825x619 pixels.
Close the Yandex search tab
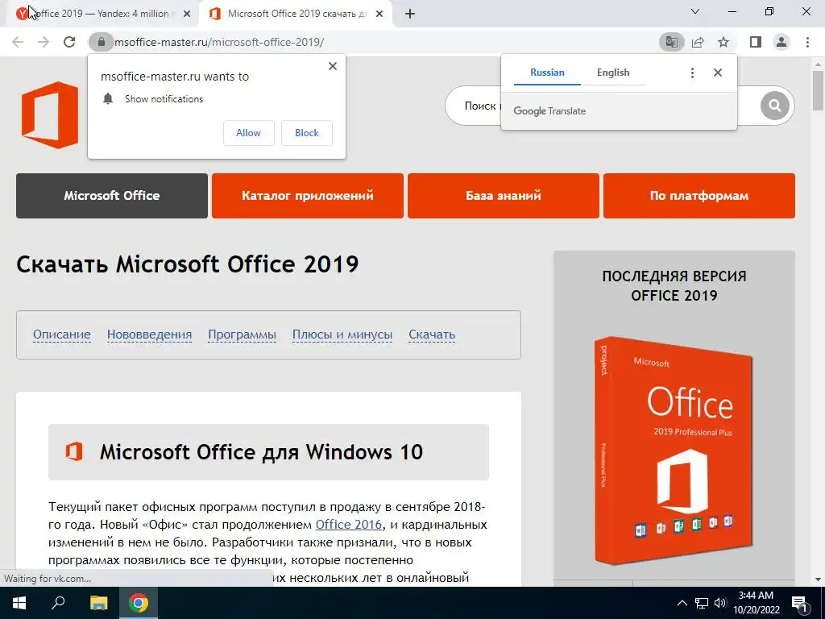(x=186, y=14)
